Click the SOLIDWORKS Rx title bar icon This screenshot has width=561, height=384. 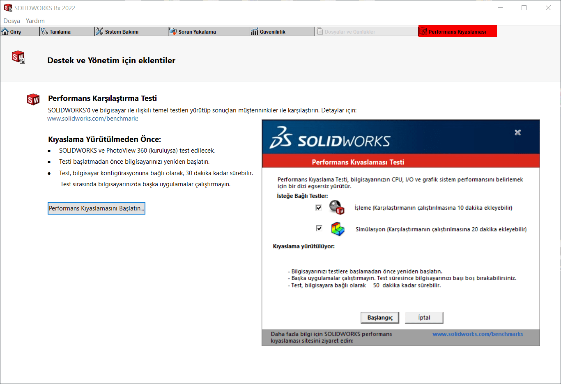[8, 8]
